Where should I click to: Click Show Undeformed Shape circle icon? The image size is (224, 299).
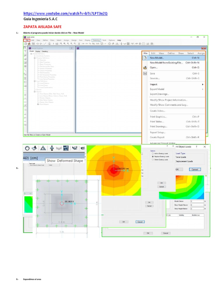pyautogui.click(x=27, y=148)
